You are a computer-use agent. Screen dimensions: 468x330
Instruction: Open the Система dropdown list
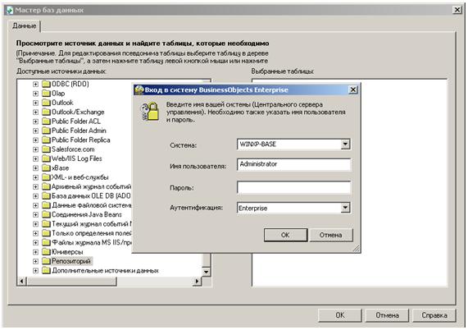tap(345, 144)
